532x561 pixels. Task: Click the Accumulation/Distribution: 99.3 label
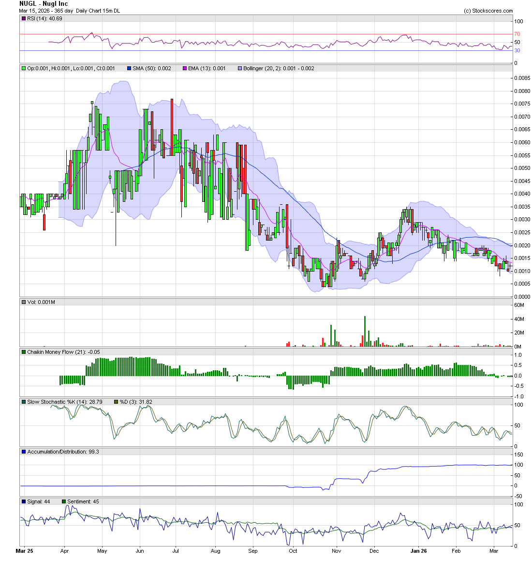[63, 452]
